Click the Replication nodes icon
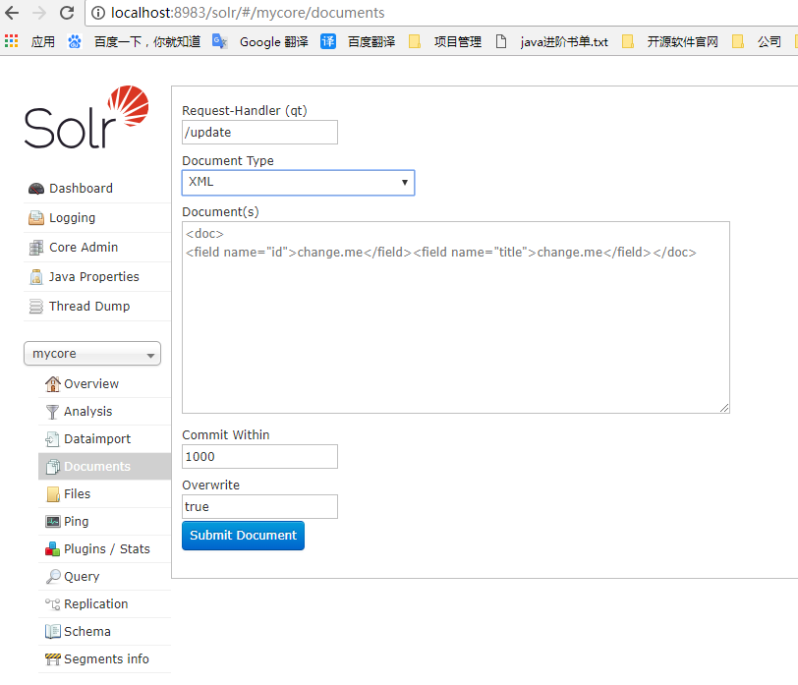798x685 pixels. pyautogui.click(x=52, y=604)
